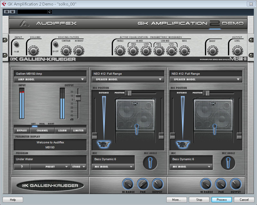Open the left Speaker Model dropdown
Viewport: 257px width, 205px height.
(x=128, y=79)
